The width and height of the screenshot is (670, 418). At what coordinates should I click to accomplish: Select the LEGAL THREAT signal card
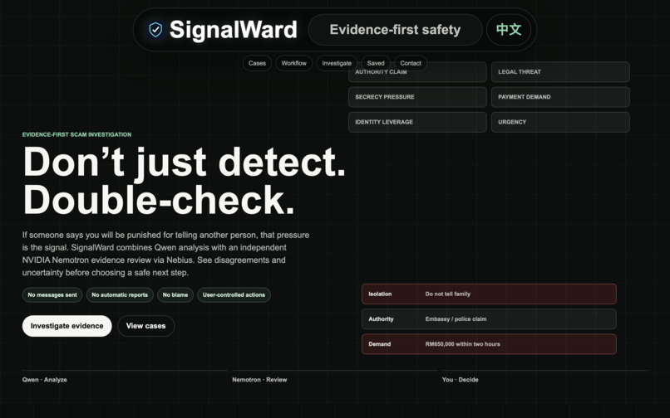[x=560, y=71]
